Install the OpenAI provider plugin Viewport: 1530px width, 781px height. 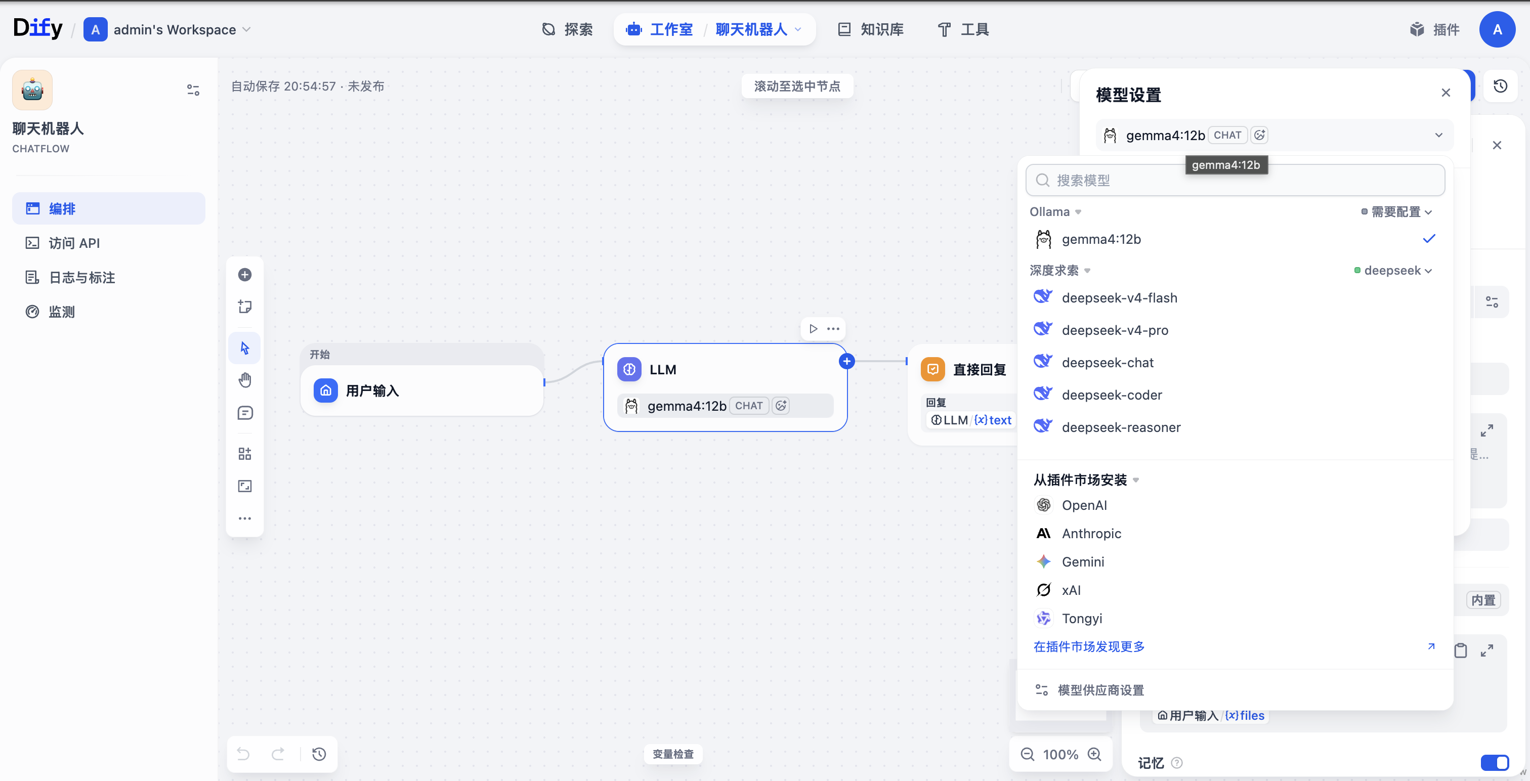[1235, 505]
